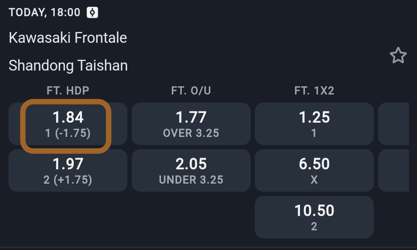Viewport: 417px width, 250px height.
Task: Tap the live stats icon beside 18:00
Action: [92, 12]
